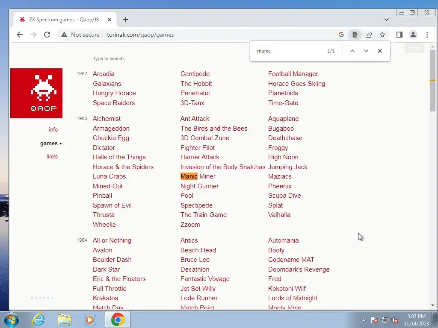438x328 pixels.
Task: Open Time-Gate game link
Action: (283, 103)
